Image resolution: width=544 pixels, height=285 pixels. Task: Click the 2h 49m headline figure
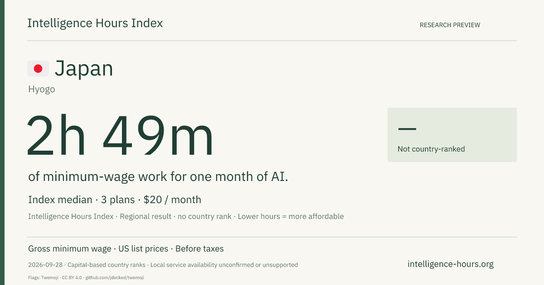pyautogui.click(x=120, y=136)
